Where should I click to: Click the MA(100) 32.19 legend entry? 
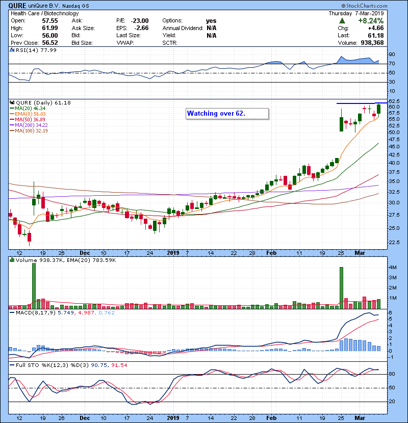coord(29,131)
